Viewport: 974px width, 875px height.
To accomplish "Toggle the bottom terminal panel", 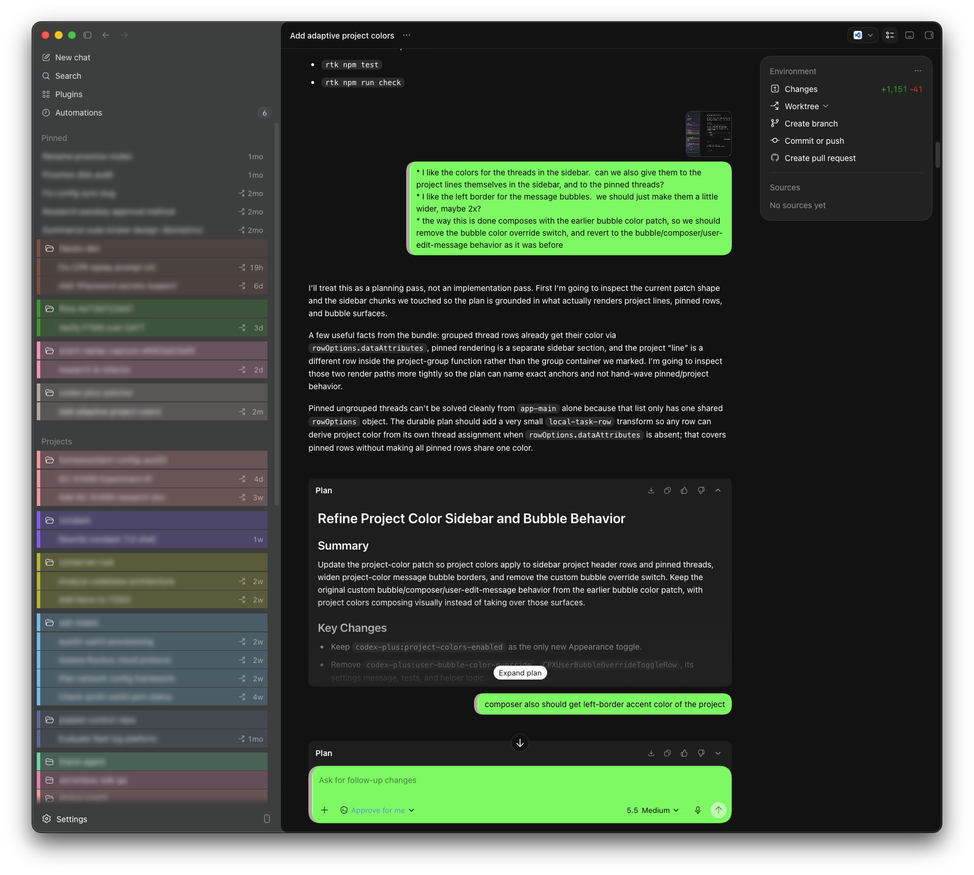I will (x=910, y=35).
